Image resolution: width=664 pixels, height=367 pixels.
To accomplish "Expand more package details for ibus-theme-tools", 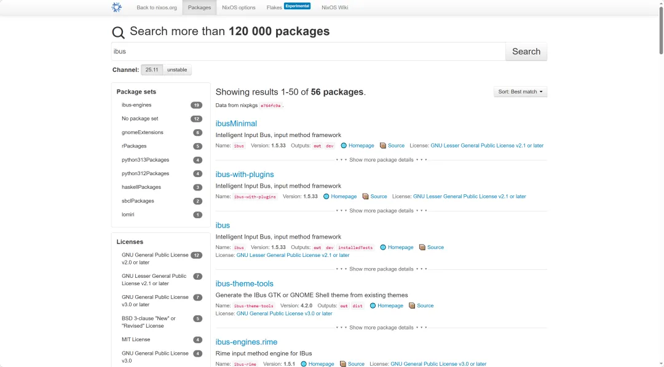I will (x=381, y=328).
